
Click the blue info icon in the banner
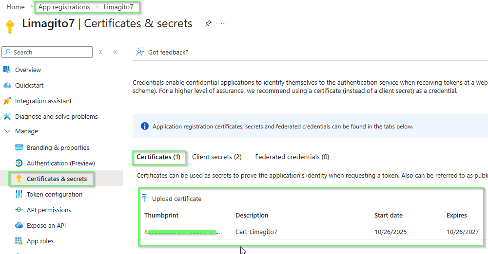(145, 126)
